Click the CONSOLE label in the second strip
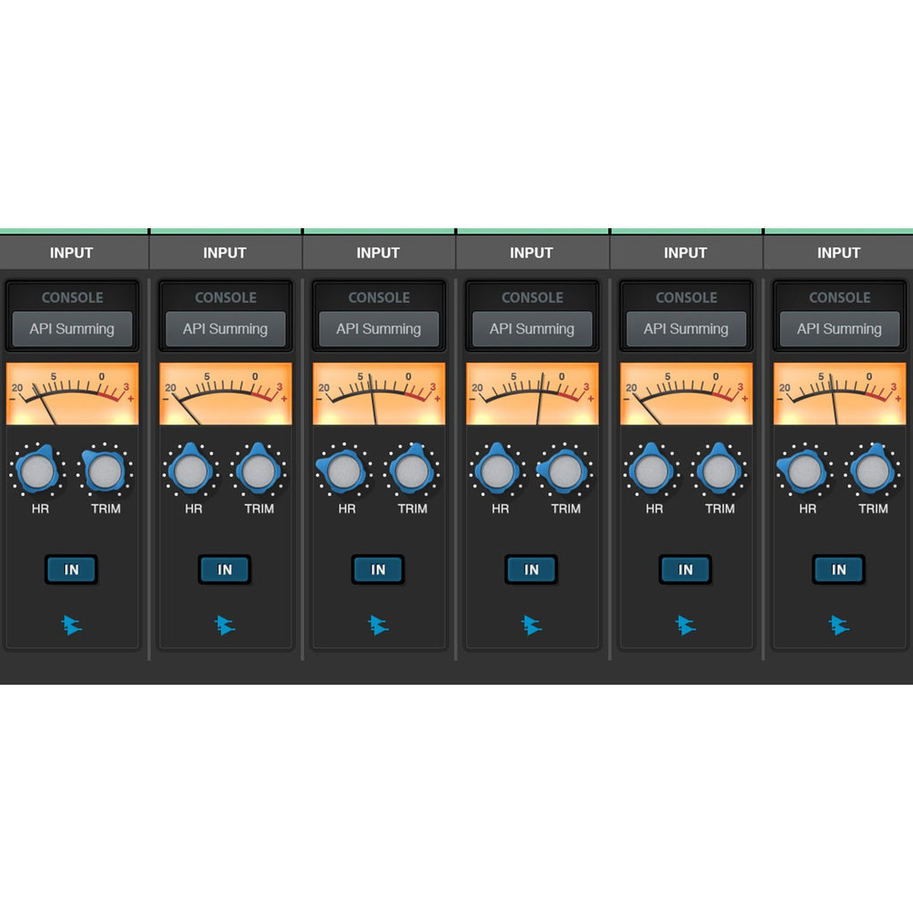This screenshot has width=913, height=913. coord(226,298)
